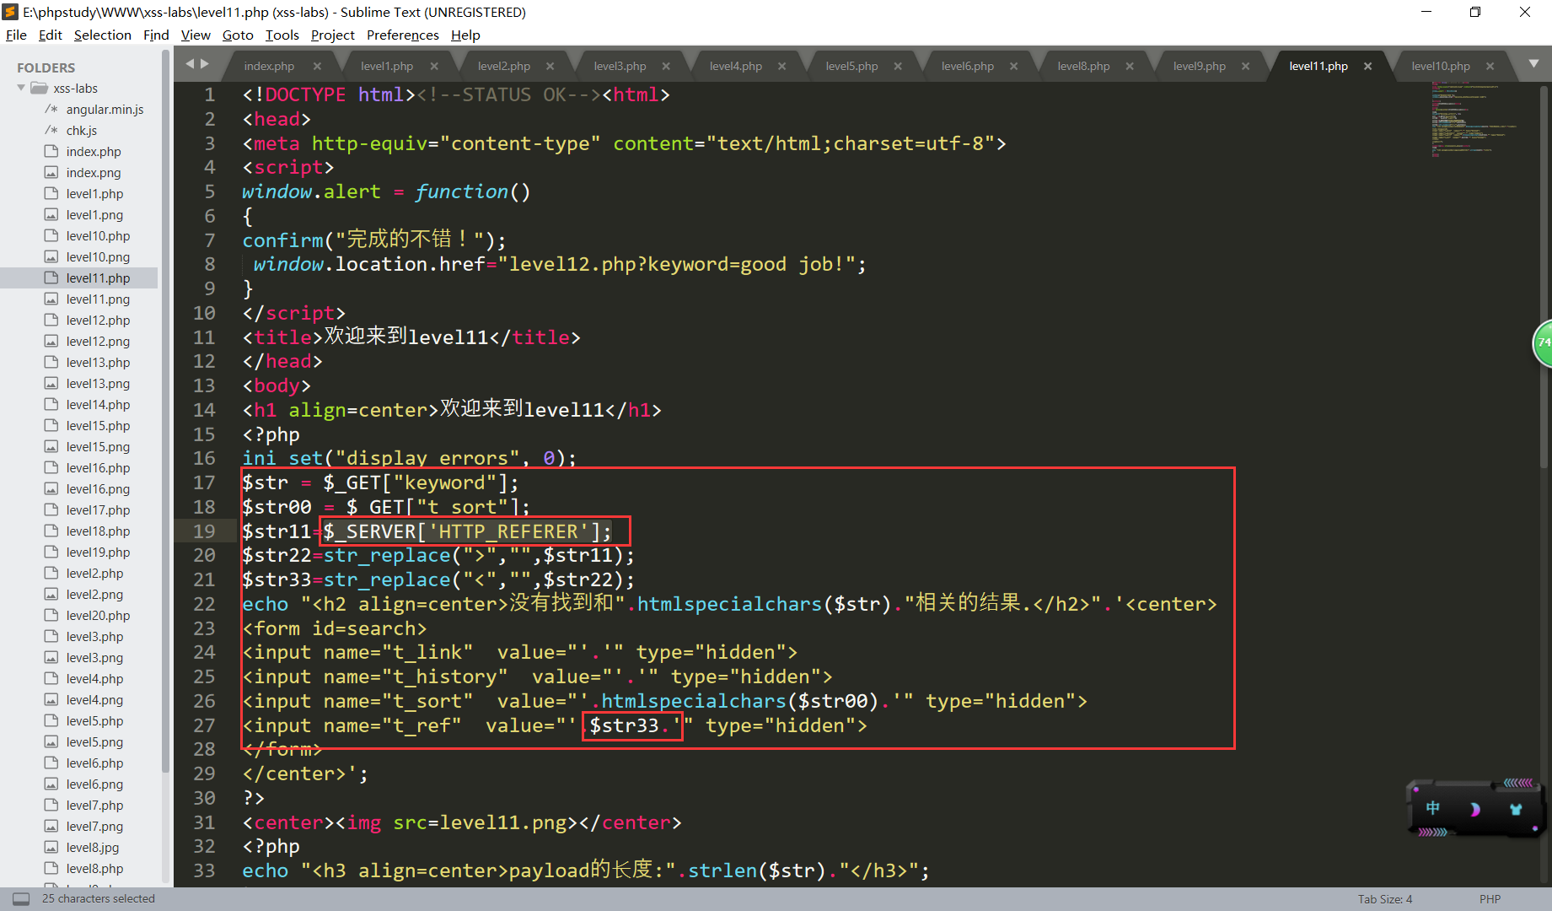Open the Tools menu
The width and height of the screenshot is (1552, 911).
(282, 35)
